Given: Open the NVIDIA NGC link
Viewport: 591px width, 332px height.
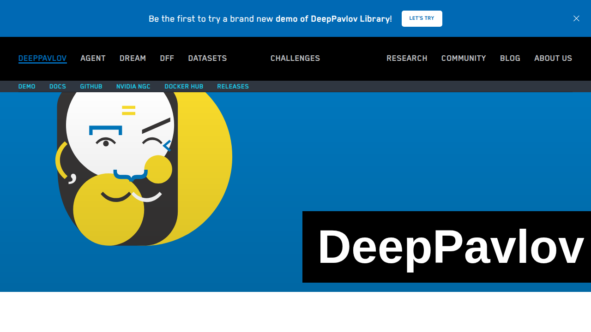Looking at the screenshot, I should tap(133, 87).
